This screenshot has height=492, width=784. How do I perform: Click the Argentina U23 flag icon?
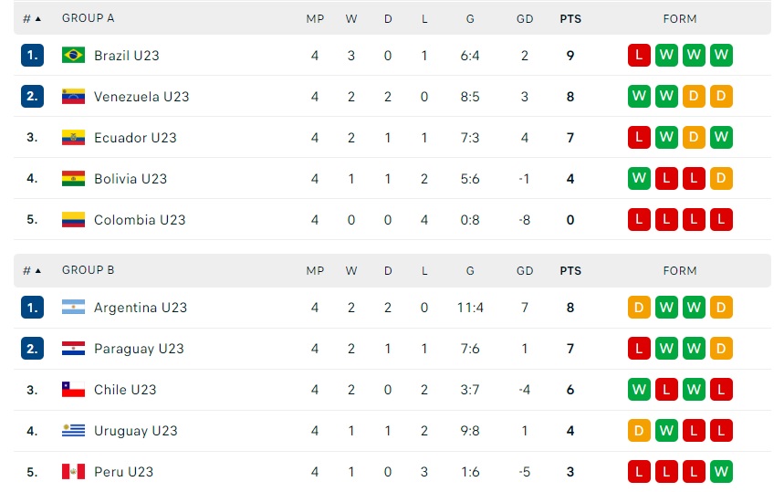pos(73,307)
